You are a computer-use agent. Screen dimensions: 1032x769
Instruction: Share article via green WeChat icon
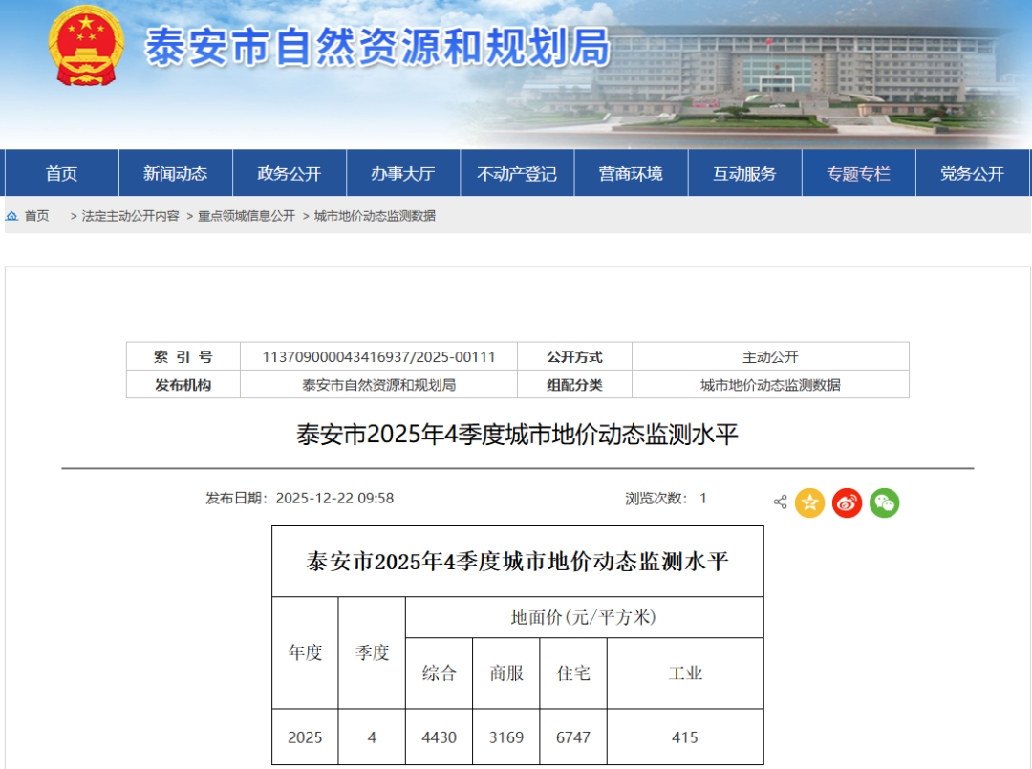(884, 502)
